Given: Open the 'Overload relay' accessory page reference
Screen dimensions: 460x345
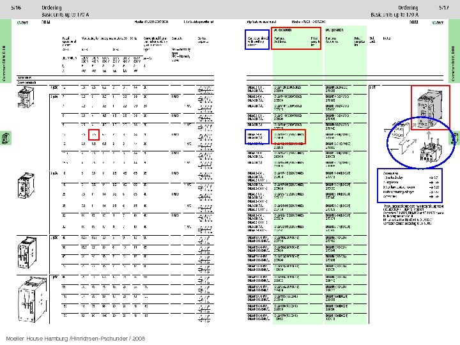Looking at the screenshot, I should 434,178.
